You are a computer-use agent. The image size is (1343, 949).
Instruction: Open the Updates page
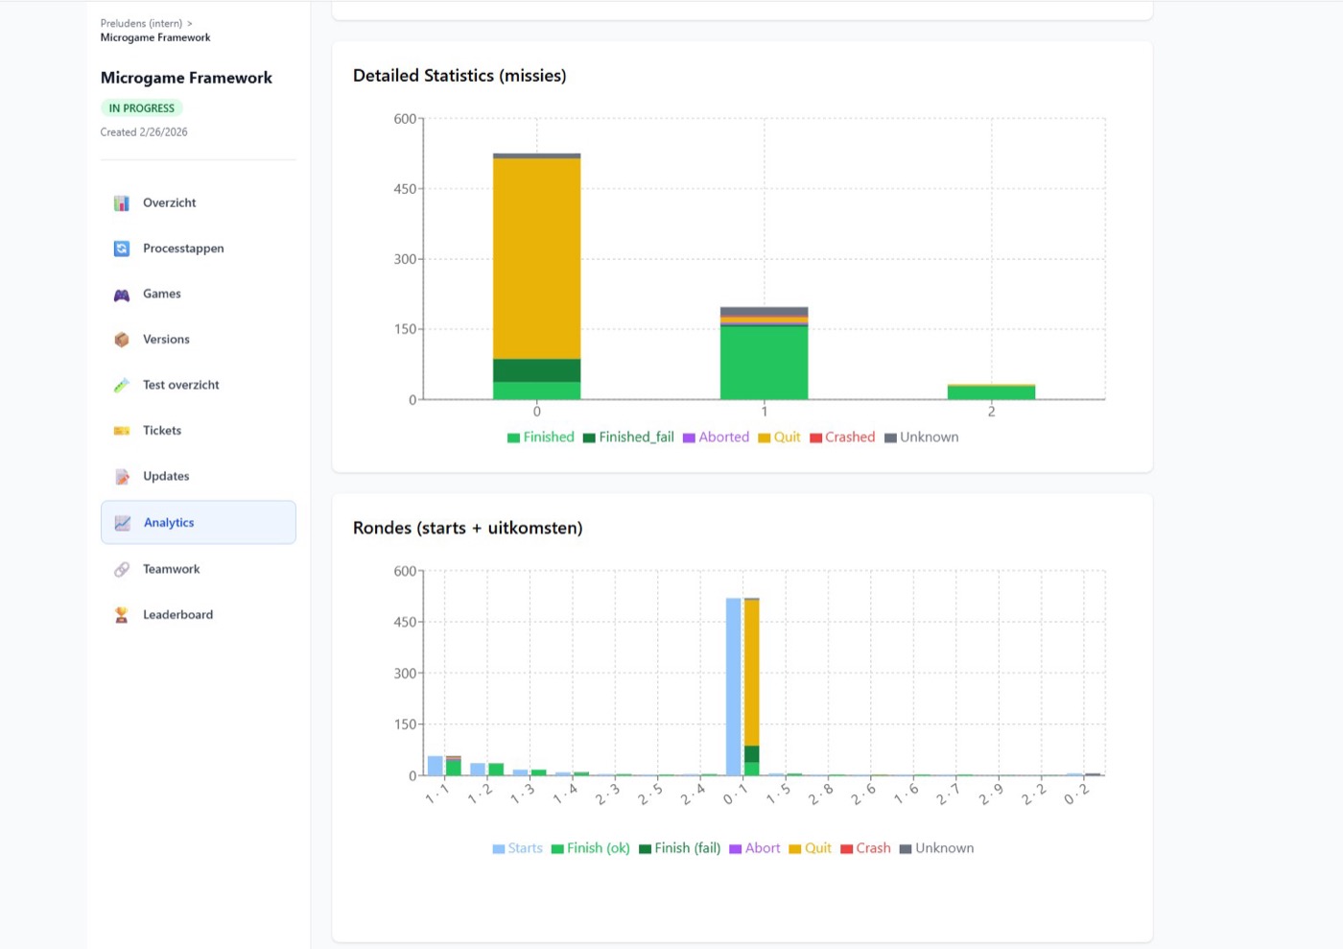199,476
